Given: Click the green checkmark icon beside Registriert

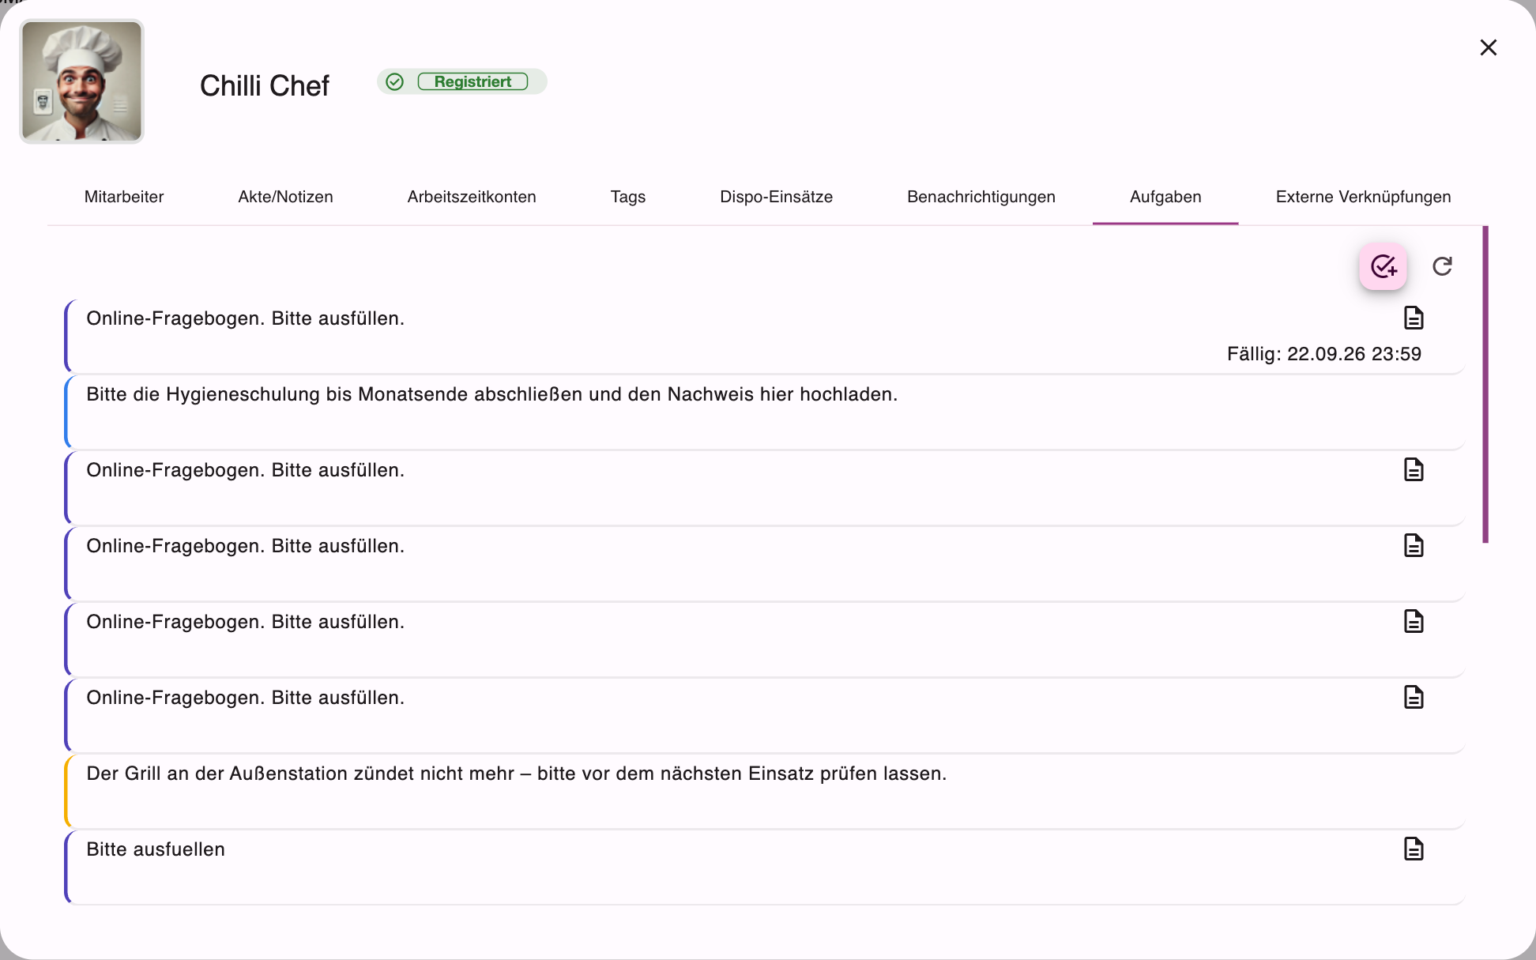Looking at the screenshot, I should click(x=395, y=81).
